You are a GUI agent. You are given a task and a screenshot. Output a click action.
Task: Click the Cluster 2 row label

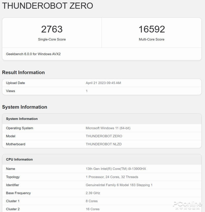pyautogui.click(x=13, y=209)
